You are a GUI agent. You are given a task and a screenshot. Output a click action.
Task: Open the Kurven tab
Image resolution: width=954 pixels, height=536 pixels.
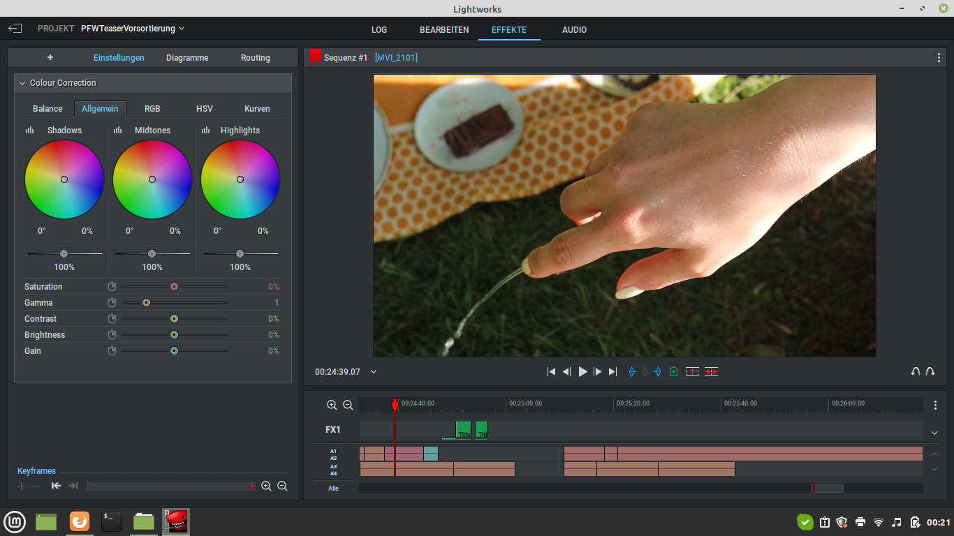click(257, 108)
